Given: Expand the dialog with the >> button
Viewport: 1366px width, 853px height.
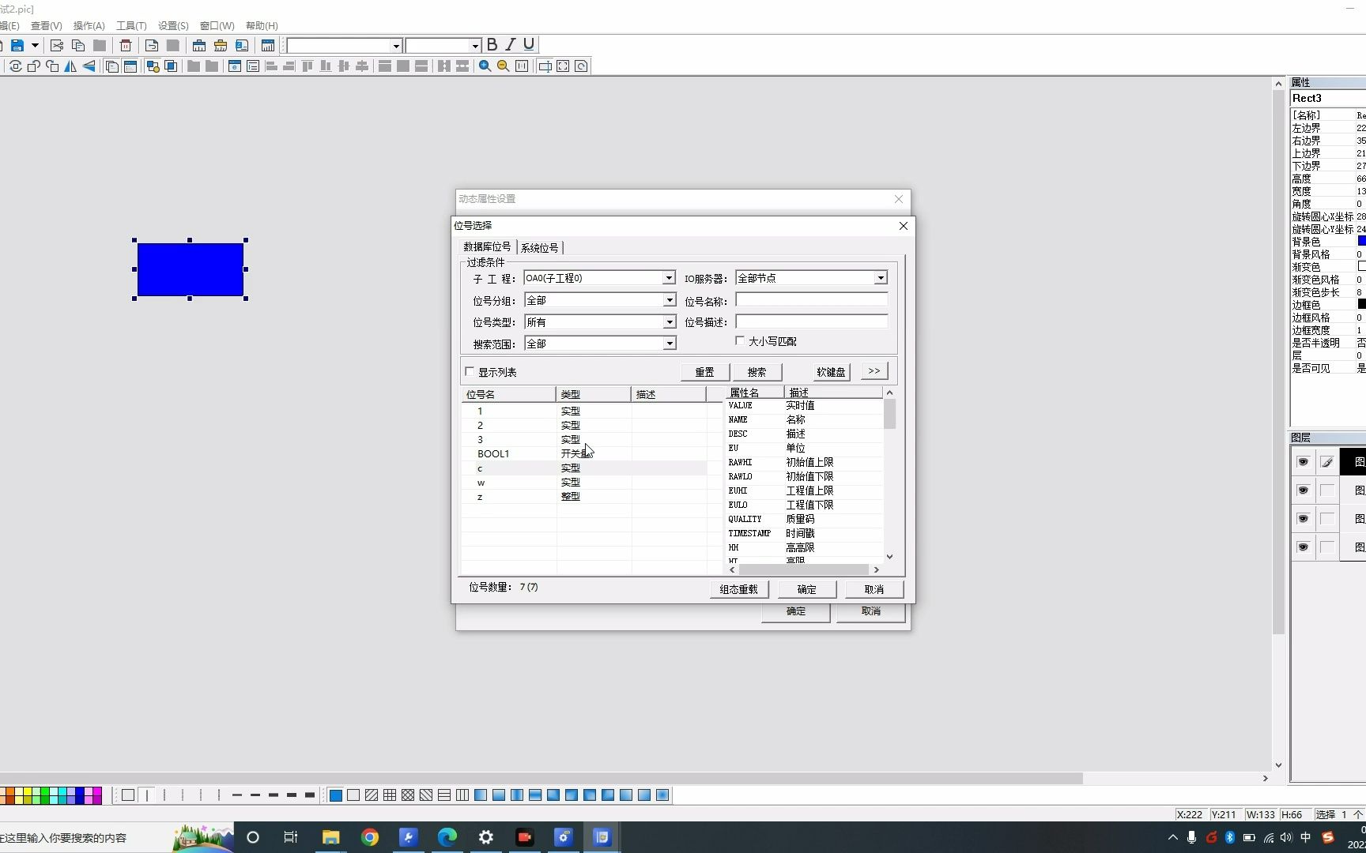Looking at the screenshot, I should 874,371.
